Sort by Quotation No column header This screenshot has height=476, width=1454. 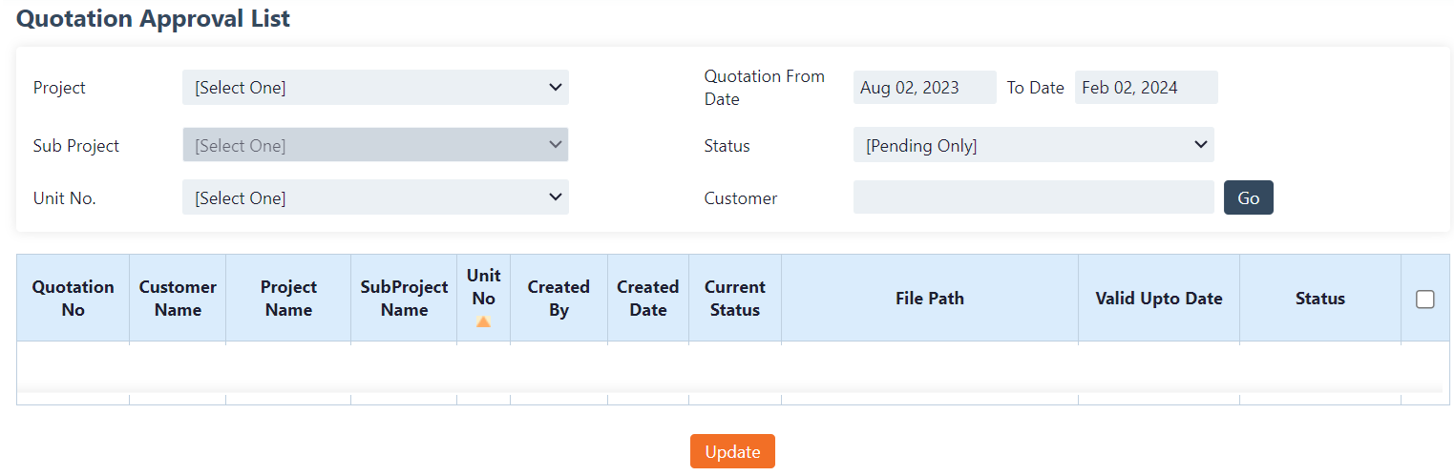[x=73, y=299]
